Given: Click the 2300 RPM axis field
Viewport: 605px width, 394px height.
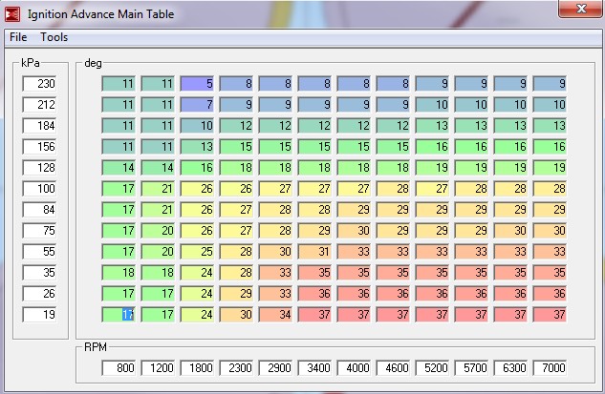Looking at the screenshot, I should pyautogui.click(x=236, y=368).
